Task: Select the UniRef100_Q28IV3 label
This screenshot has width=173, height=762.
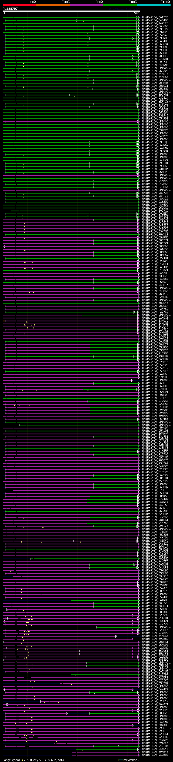Action: [155, 681]
